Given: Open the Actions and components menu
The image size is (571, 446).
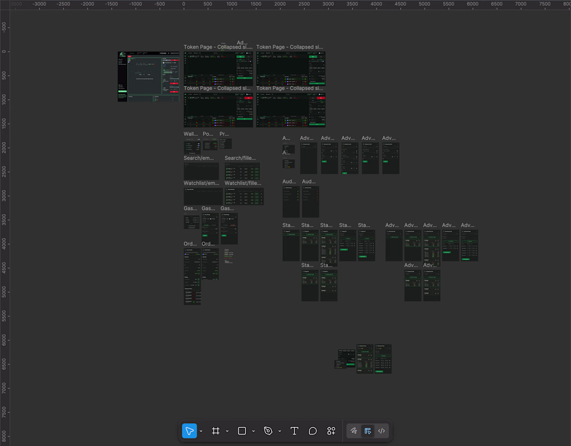Looking at the screenshot, I should [331, 431].
